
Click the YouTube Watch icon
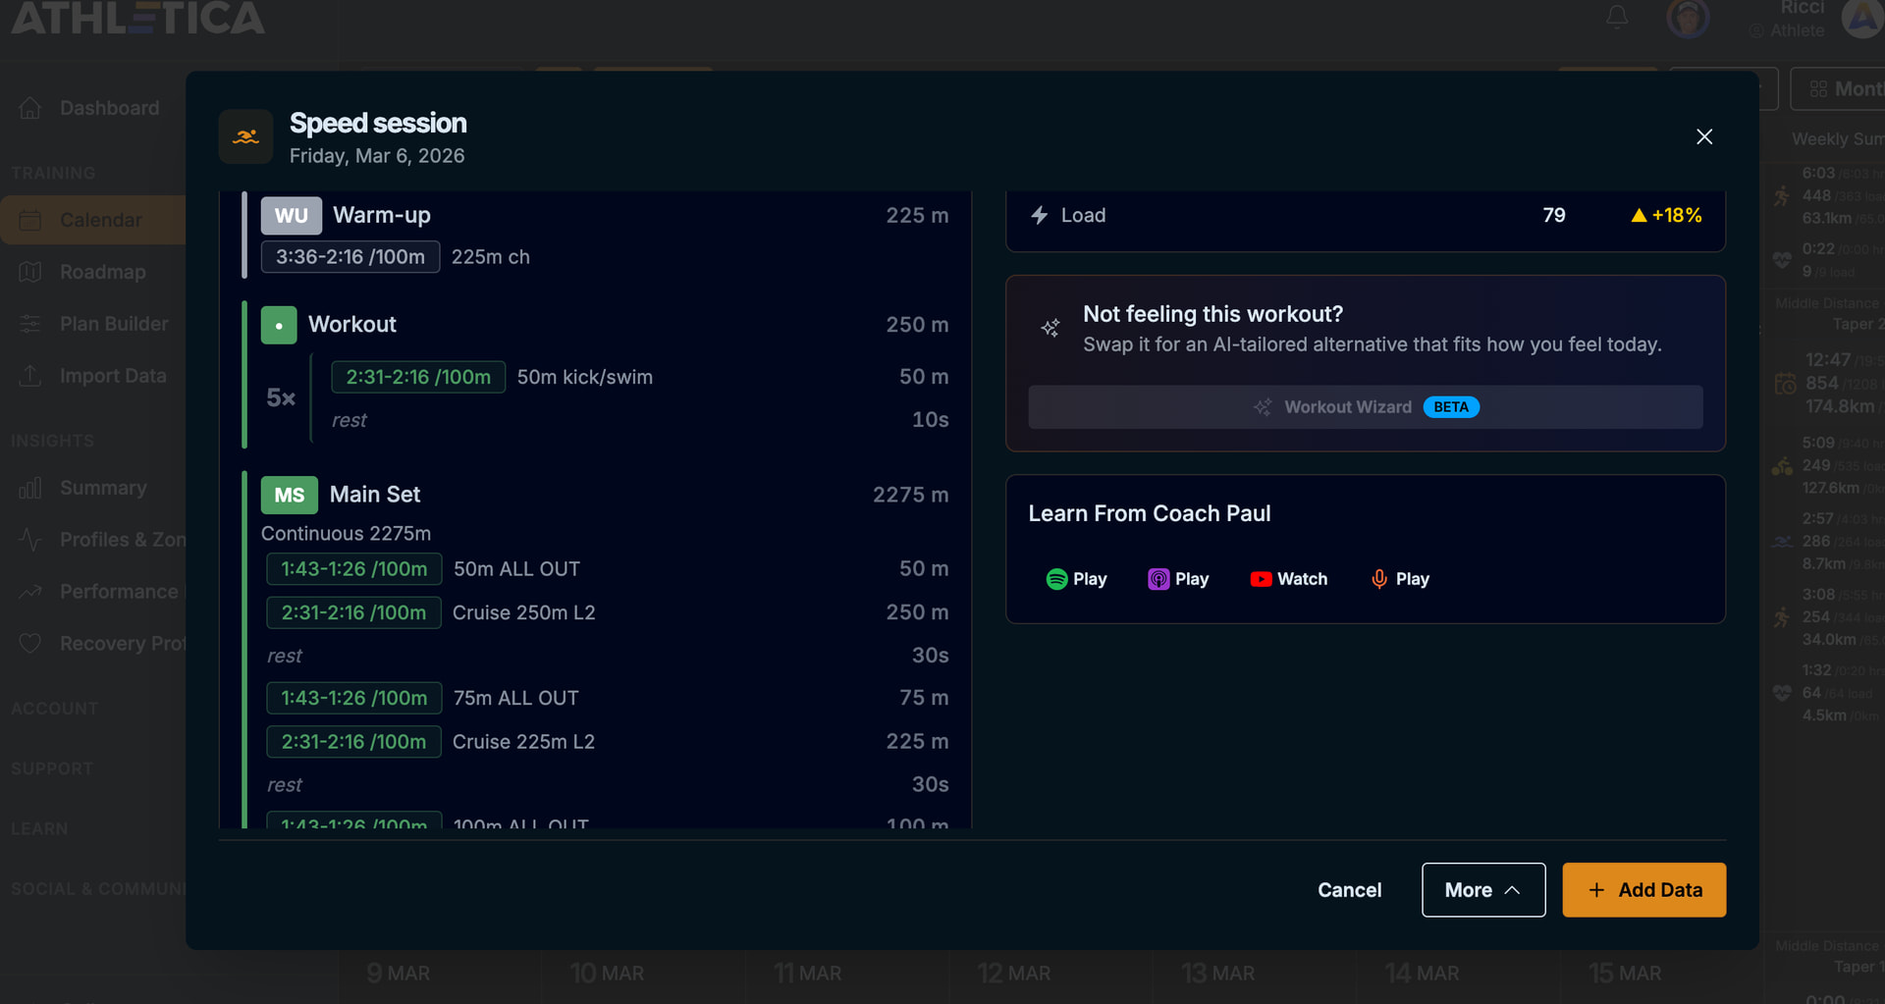click(1261, 579)
